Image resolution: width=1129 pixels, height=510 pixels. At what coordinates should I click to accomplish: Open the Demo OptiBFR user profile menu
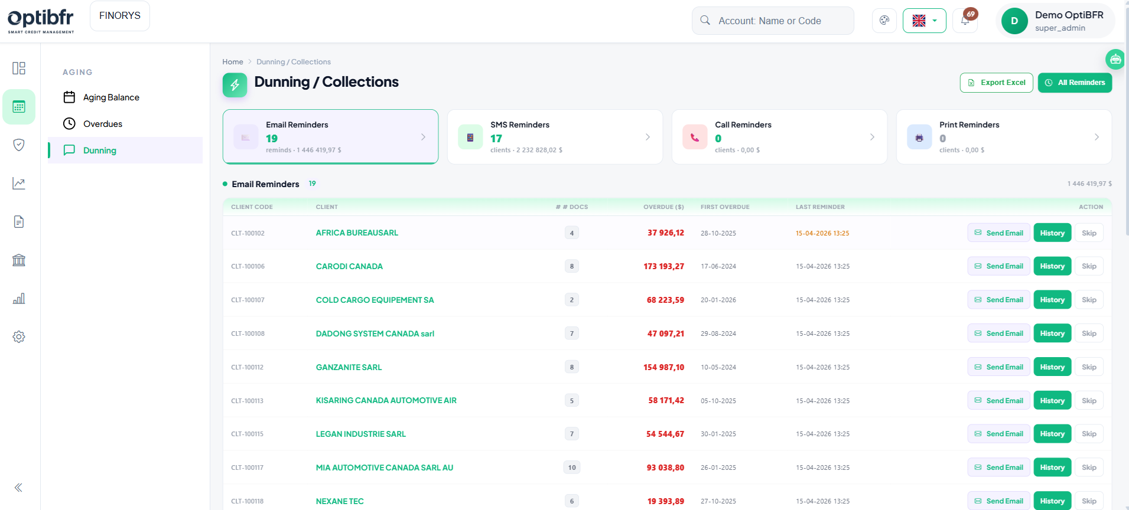pyautogui.click(x=1055, y=21)
